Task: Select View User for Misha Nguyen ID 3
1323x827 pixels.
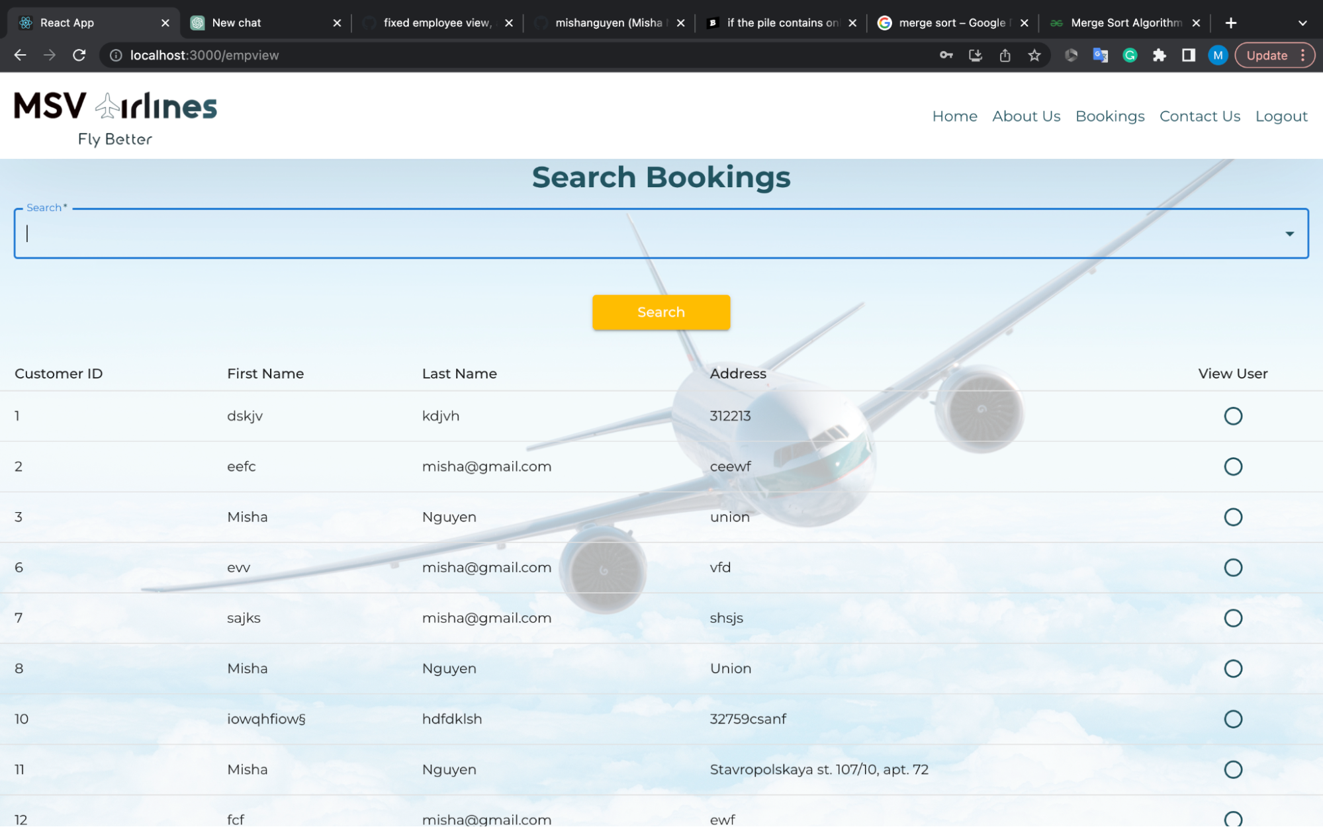Action: click(1233, 517)
